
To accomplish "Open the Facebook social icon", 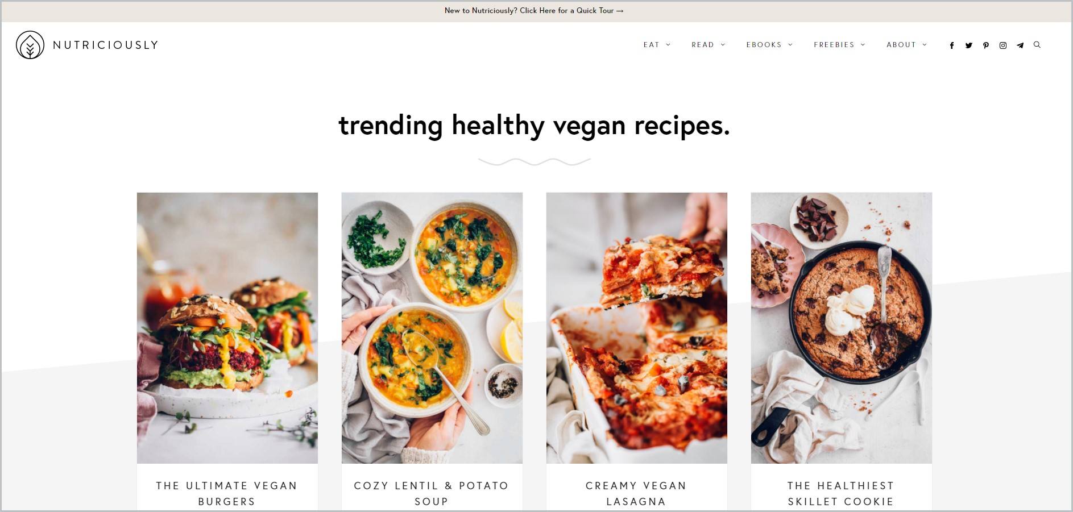I will (x=951, y=45).
